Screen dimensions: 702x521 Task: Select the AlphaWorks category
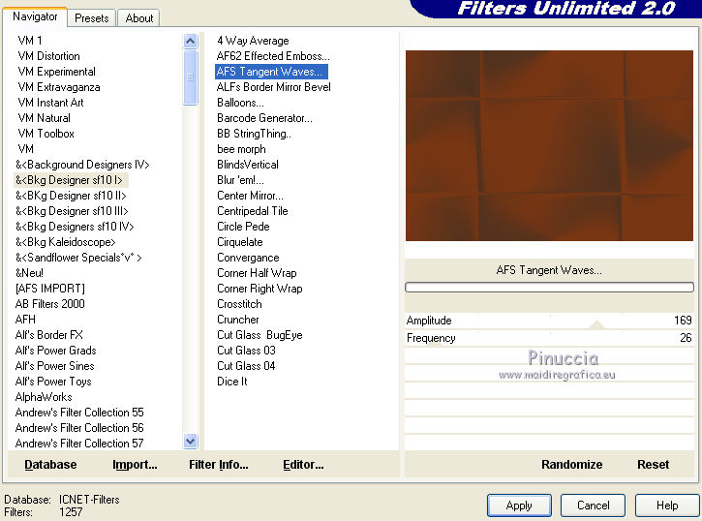point(44,397)
